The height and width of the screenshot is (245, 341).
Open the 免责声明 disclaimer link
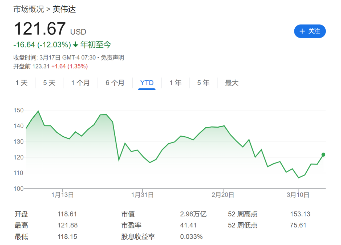tap(113, 58)
